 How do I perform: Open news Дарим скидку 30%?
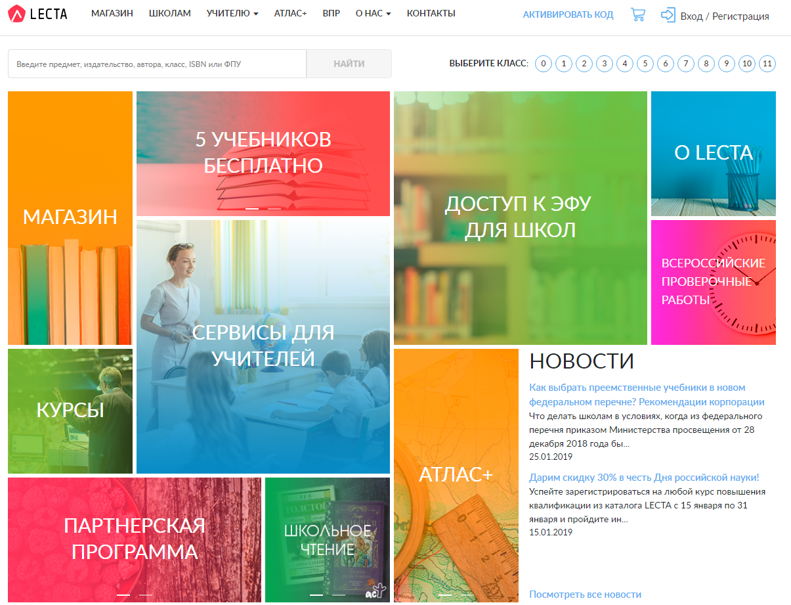[x=644, y=478]
